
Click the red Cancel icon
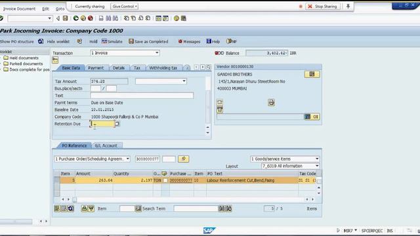[x=91, y=18]
